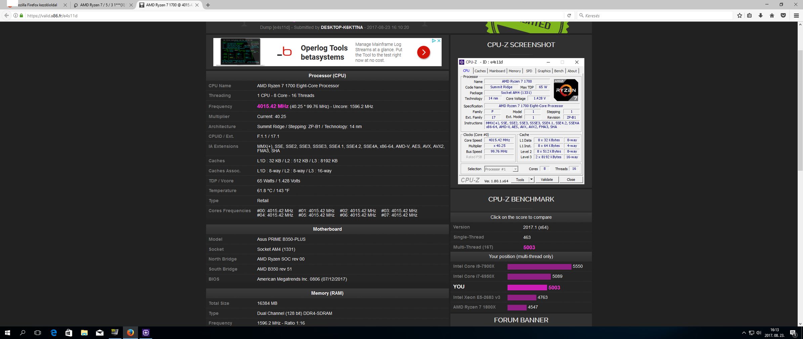Image resolution: width=803 pixels, height=339 pixels.
Task: Switch to CPU-Z app on taskbar
Action: click(146, 333)
